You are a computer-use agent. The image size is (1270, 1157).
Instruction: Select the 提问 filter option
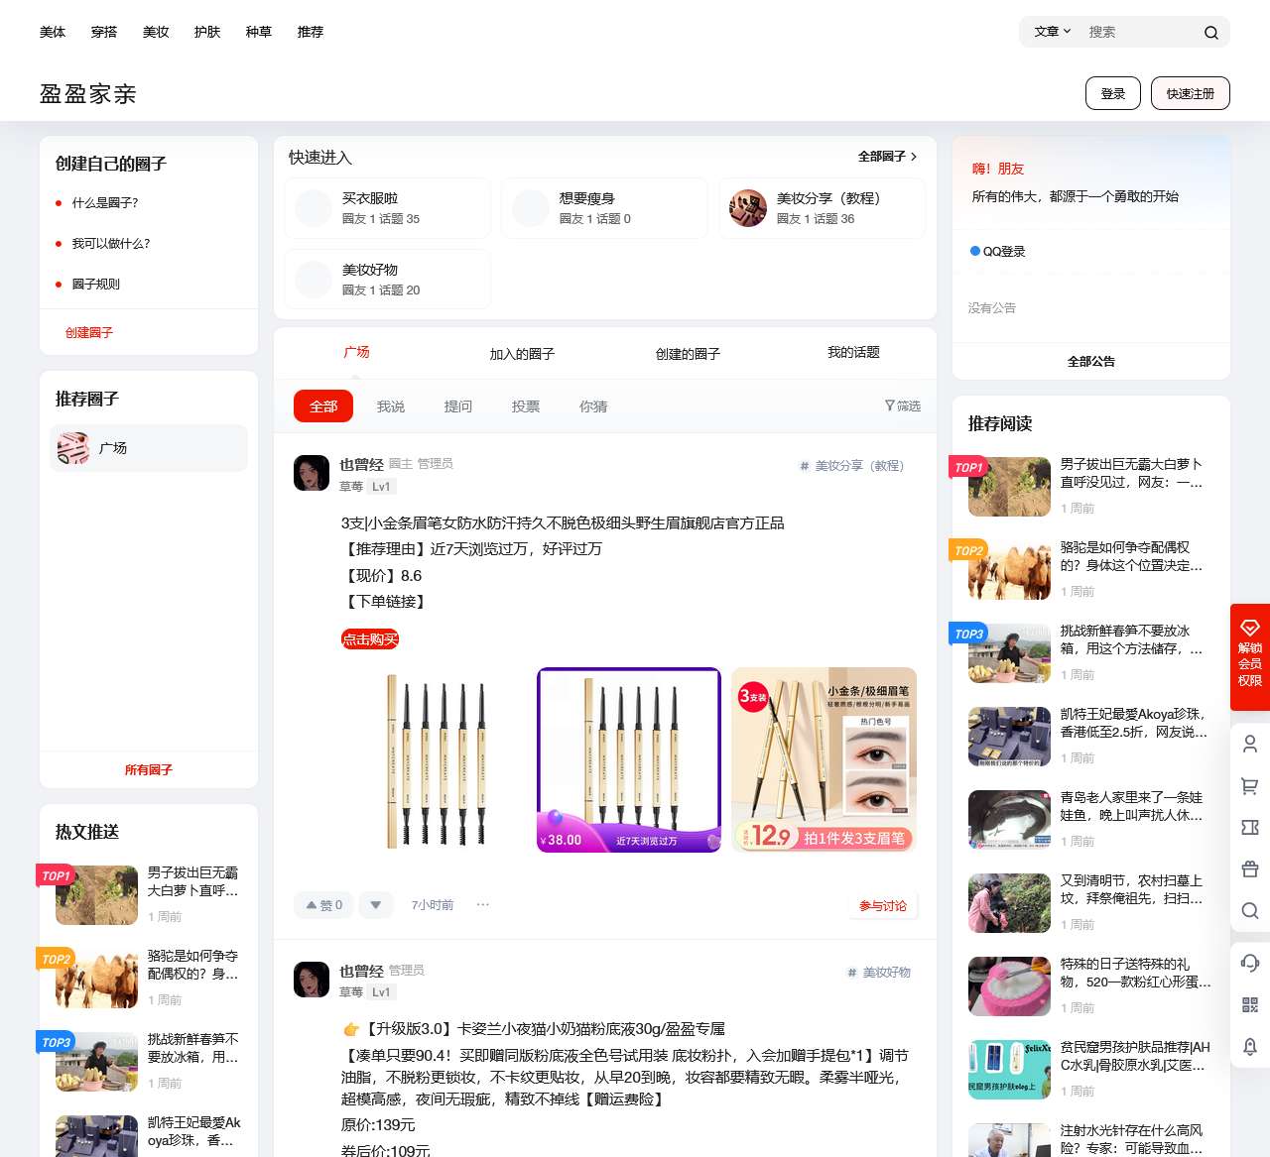458,405
